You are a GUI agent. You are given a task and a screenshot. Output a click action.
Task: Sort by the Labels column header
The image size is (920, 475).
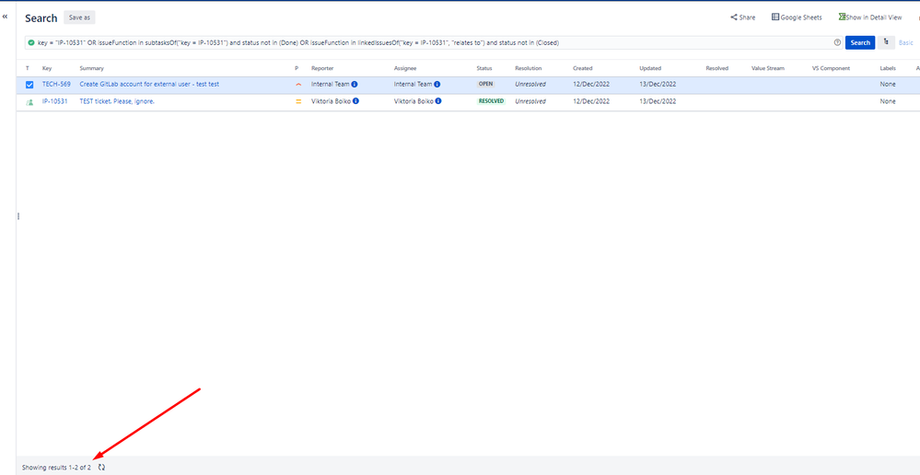tap(888, 69)
